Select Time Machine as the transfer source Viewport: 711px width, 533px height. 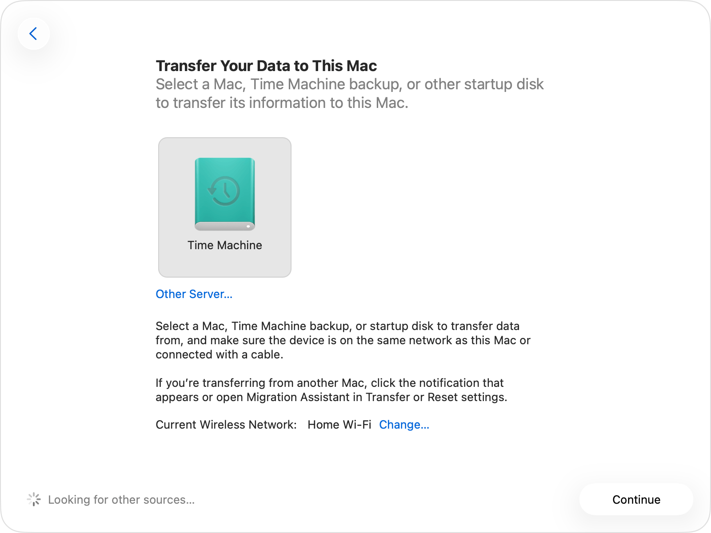click(x=224, y=207)
